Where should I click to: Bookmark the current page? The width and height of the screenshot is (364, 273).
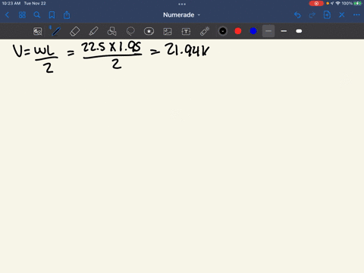point(52,15)
